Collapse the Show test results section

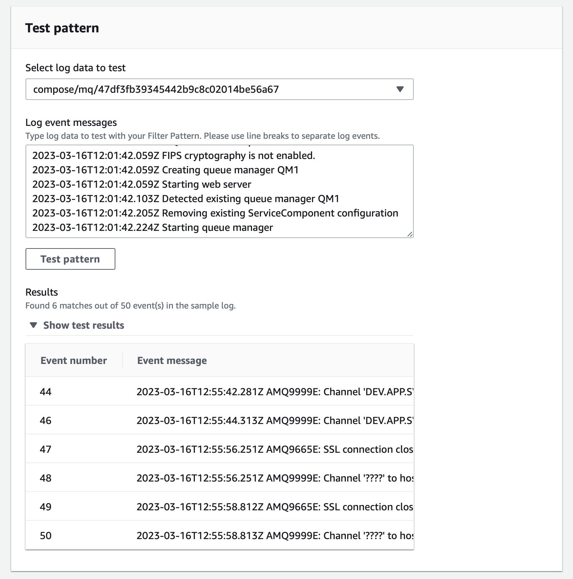(77, 325)
